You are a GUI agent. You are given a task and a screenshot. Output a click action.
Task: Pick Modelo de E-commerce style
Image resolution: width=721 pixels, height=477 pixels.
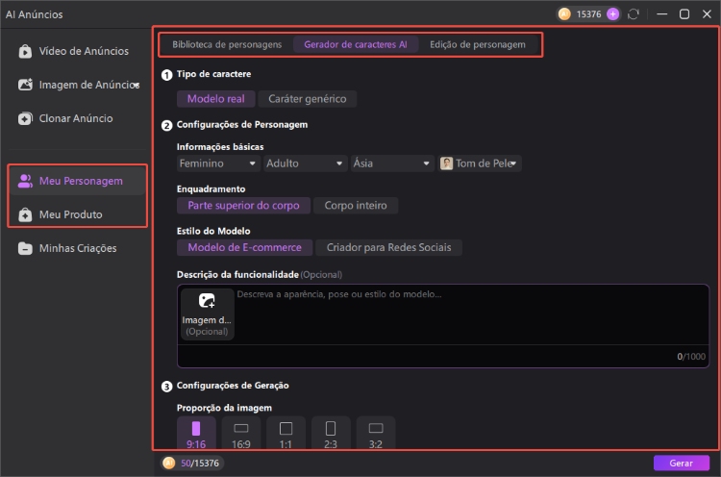tap(244, 247)
